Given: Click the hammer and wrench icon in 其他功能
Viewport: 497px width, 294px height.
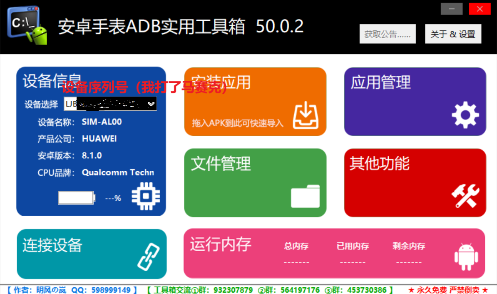Looking at the screenshot, I should 465,196.
